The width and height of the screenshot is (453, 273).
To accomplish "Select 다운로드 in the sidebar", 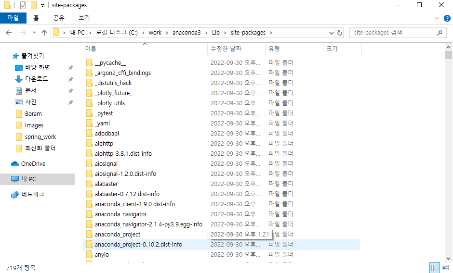I will tap(37, 79).
